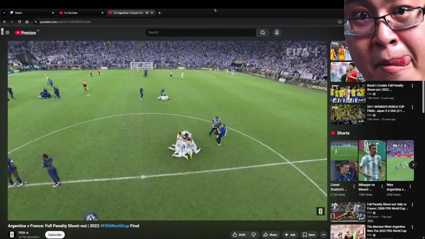Open Brazil v Croatia video title
This screenshot has width=425, height=239.
tap(385, 87)
